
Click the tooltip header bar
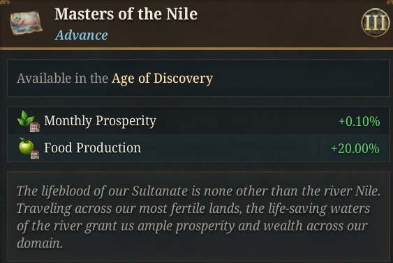click(197, 24)
